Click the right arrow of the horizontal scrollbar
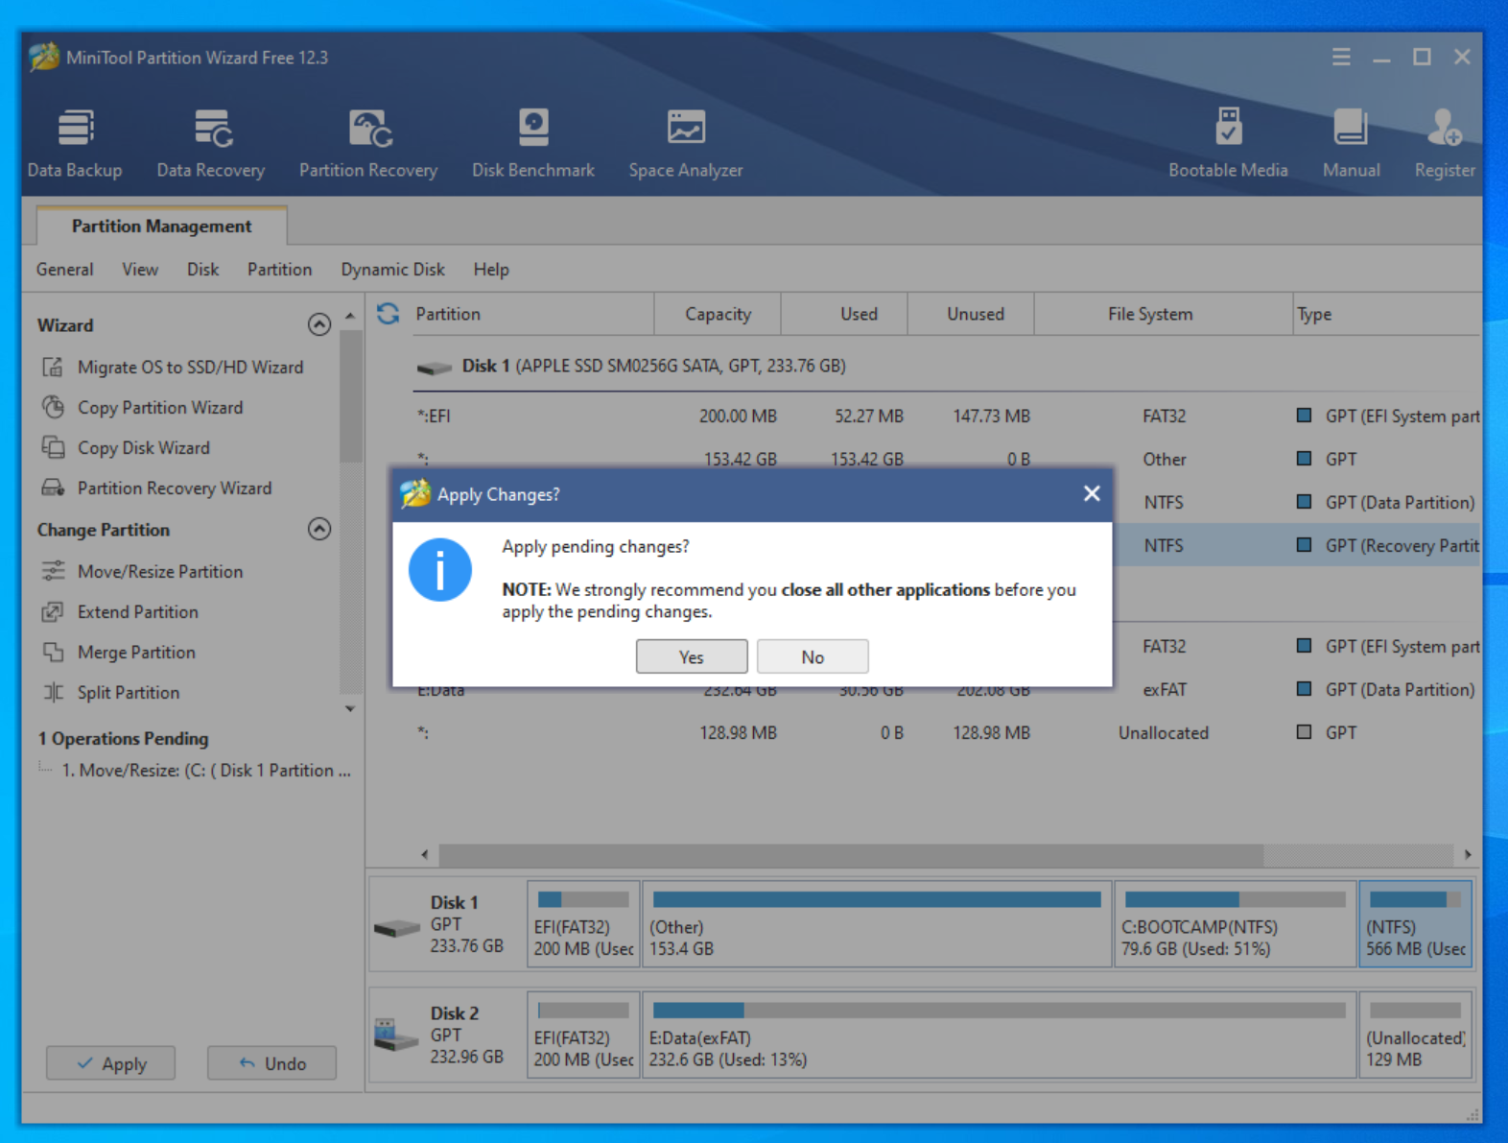Screen dimensions: 1508x1143 [1468, 854]
